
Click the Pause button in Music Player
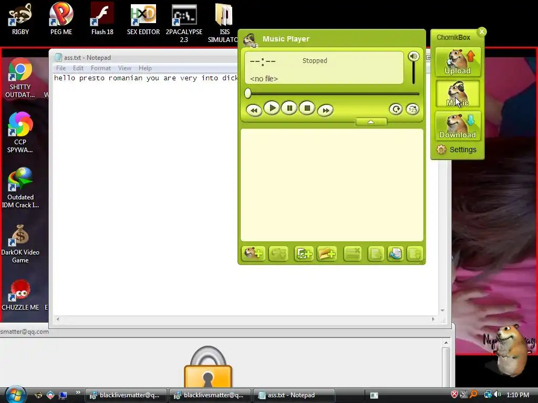[x=289, y=109]
